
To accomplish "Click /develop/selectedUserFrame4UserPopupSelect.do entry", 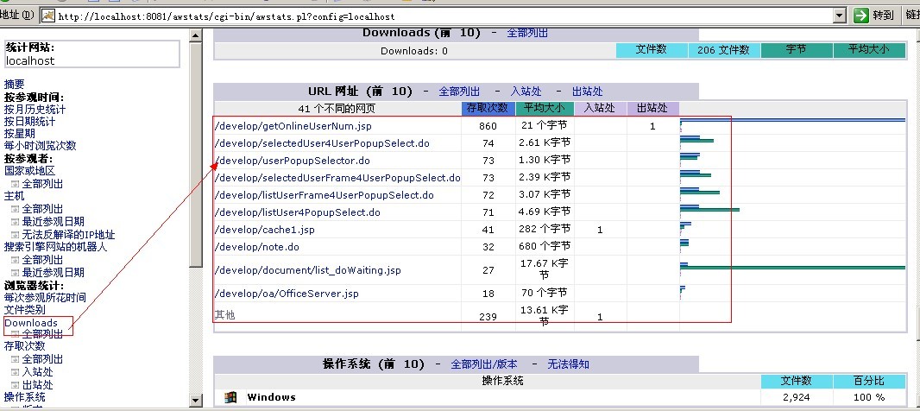I will tap(337, 178).
